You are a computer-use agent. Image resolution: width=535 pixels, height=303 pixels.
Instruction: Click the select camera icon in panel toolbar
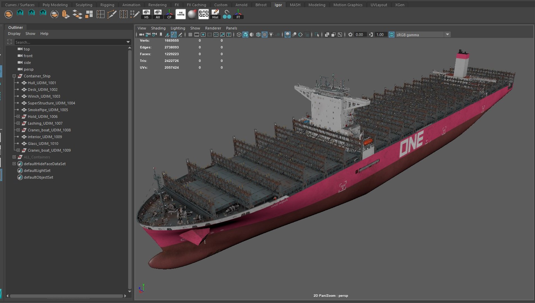141,35
